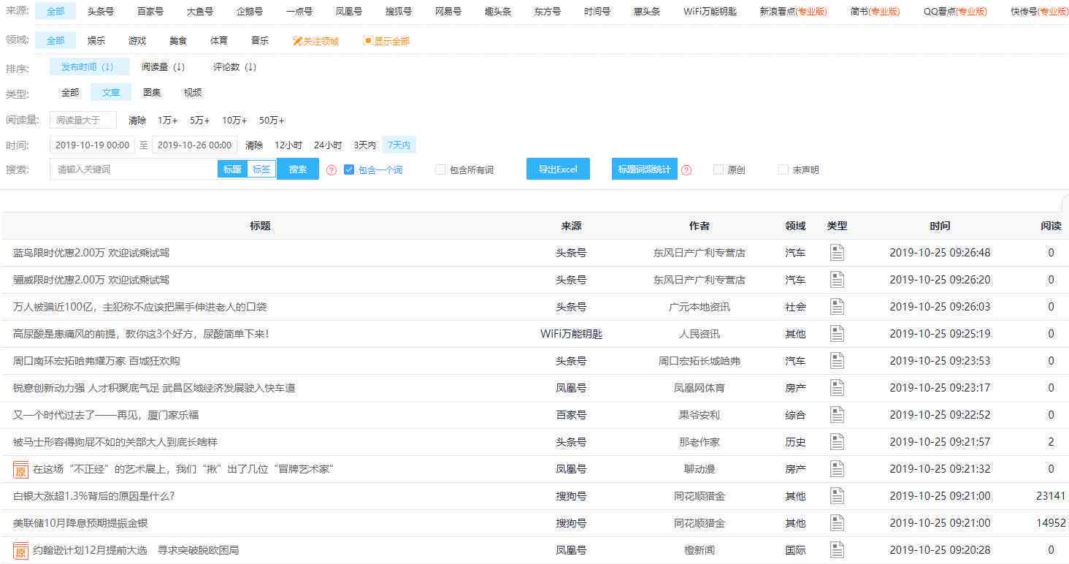Click the 原 original badge beside 在这场"不正经"的艺术展上
This screenshot has height=564, width=1069.
pos(20,469)
